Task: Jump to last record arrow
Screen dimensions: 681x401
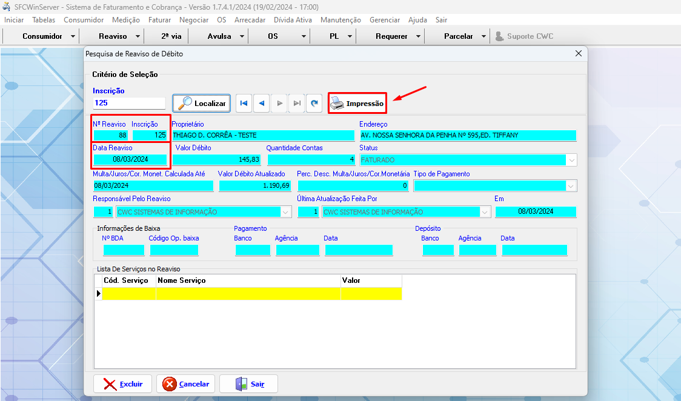Action: tap(297, 104)
